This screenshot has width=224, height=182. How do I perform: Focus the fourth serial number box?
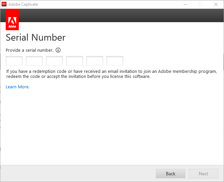pyautogui.click(x=75, y=61)
